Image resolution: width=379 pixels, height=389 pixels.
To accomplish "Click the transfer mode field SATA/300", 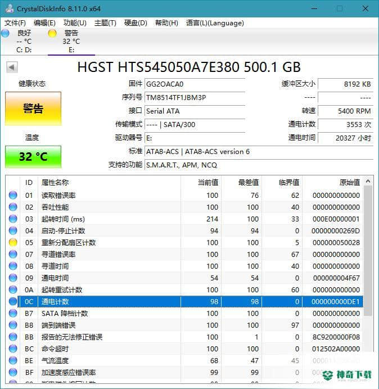I will coord(195,125).
